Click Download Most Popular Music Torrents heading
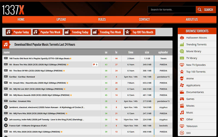Viewport: 218px width, 137px height. coord(45,45)
